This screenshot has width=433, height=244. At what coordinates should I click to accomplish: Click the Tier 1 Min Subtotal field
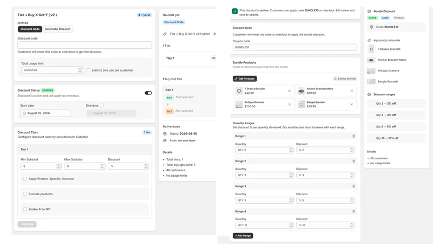coord(41,166)
